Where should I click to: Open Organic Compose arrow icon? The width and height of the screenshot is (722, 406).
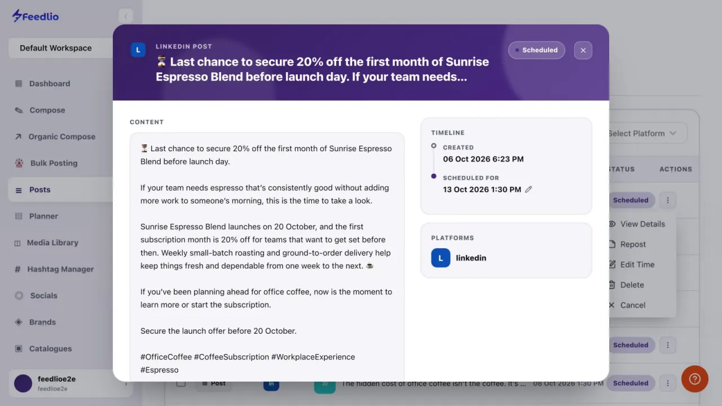pos(18,136)
